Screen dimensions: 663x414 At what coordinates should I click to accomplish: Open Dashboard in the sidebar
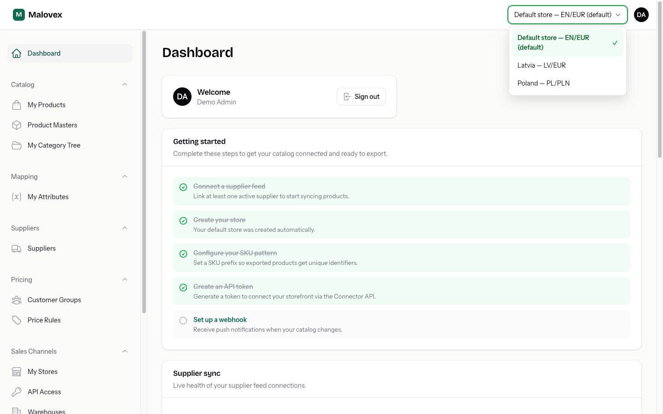pos(70,53)
